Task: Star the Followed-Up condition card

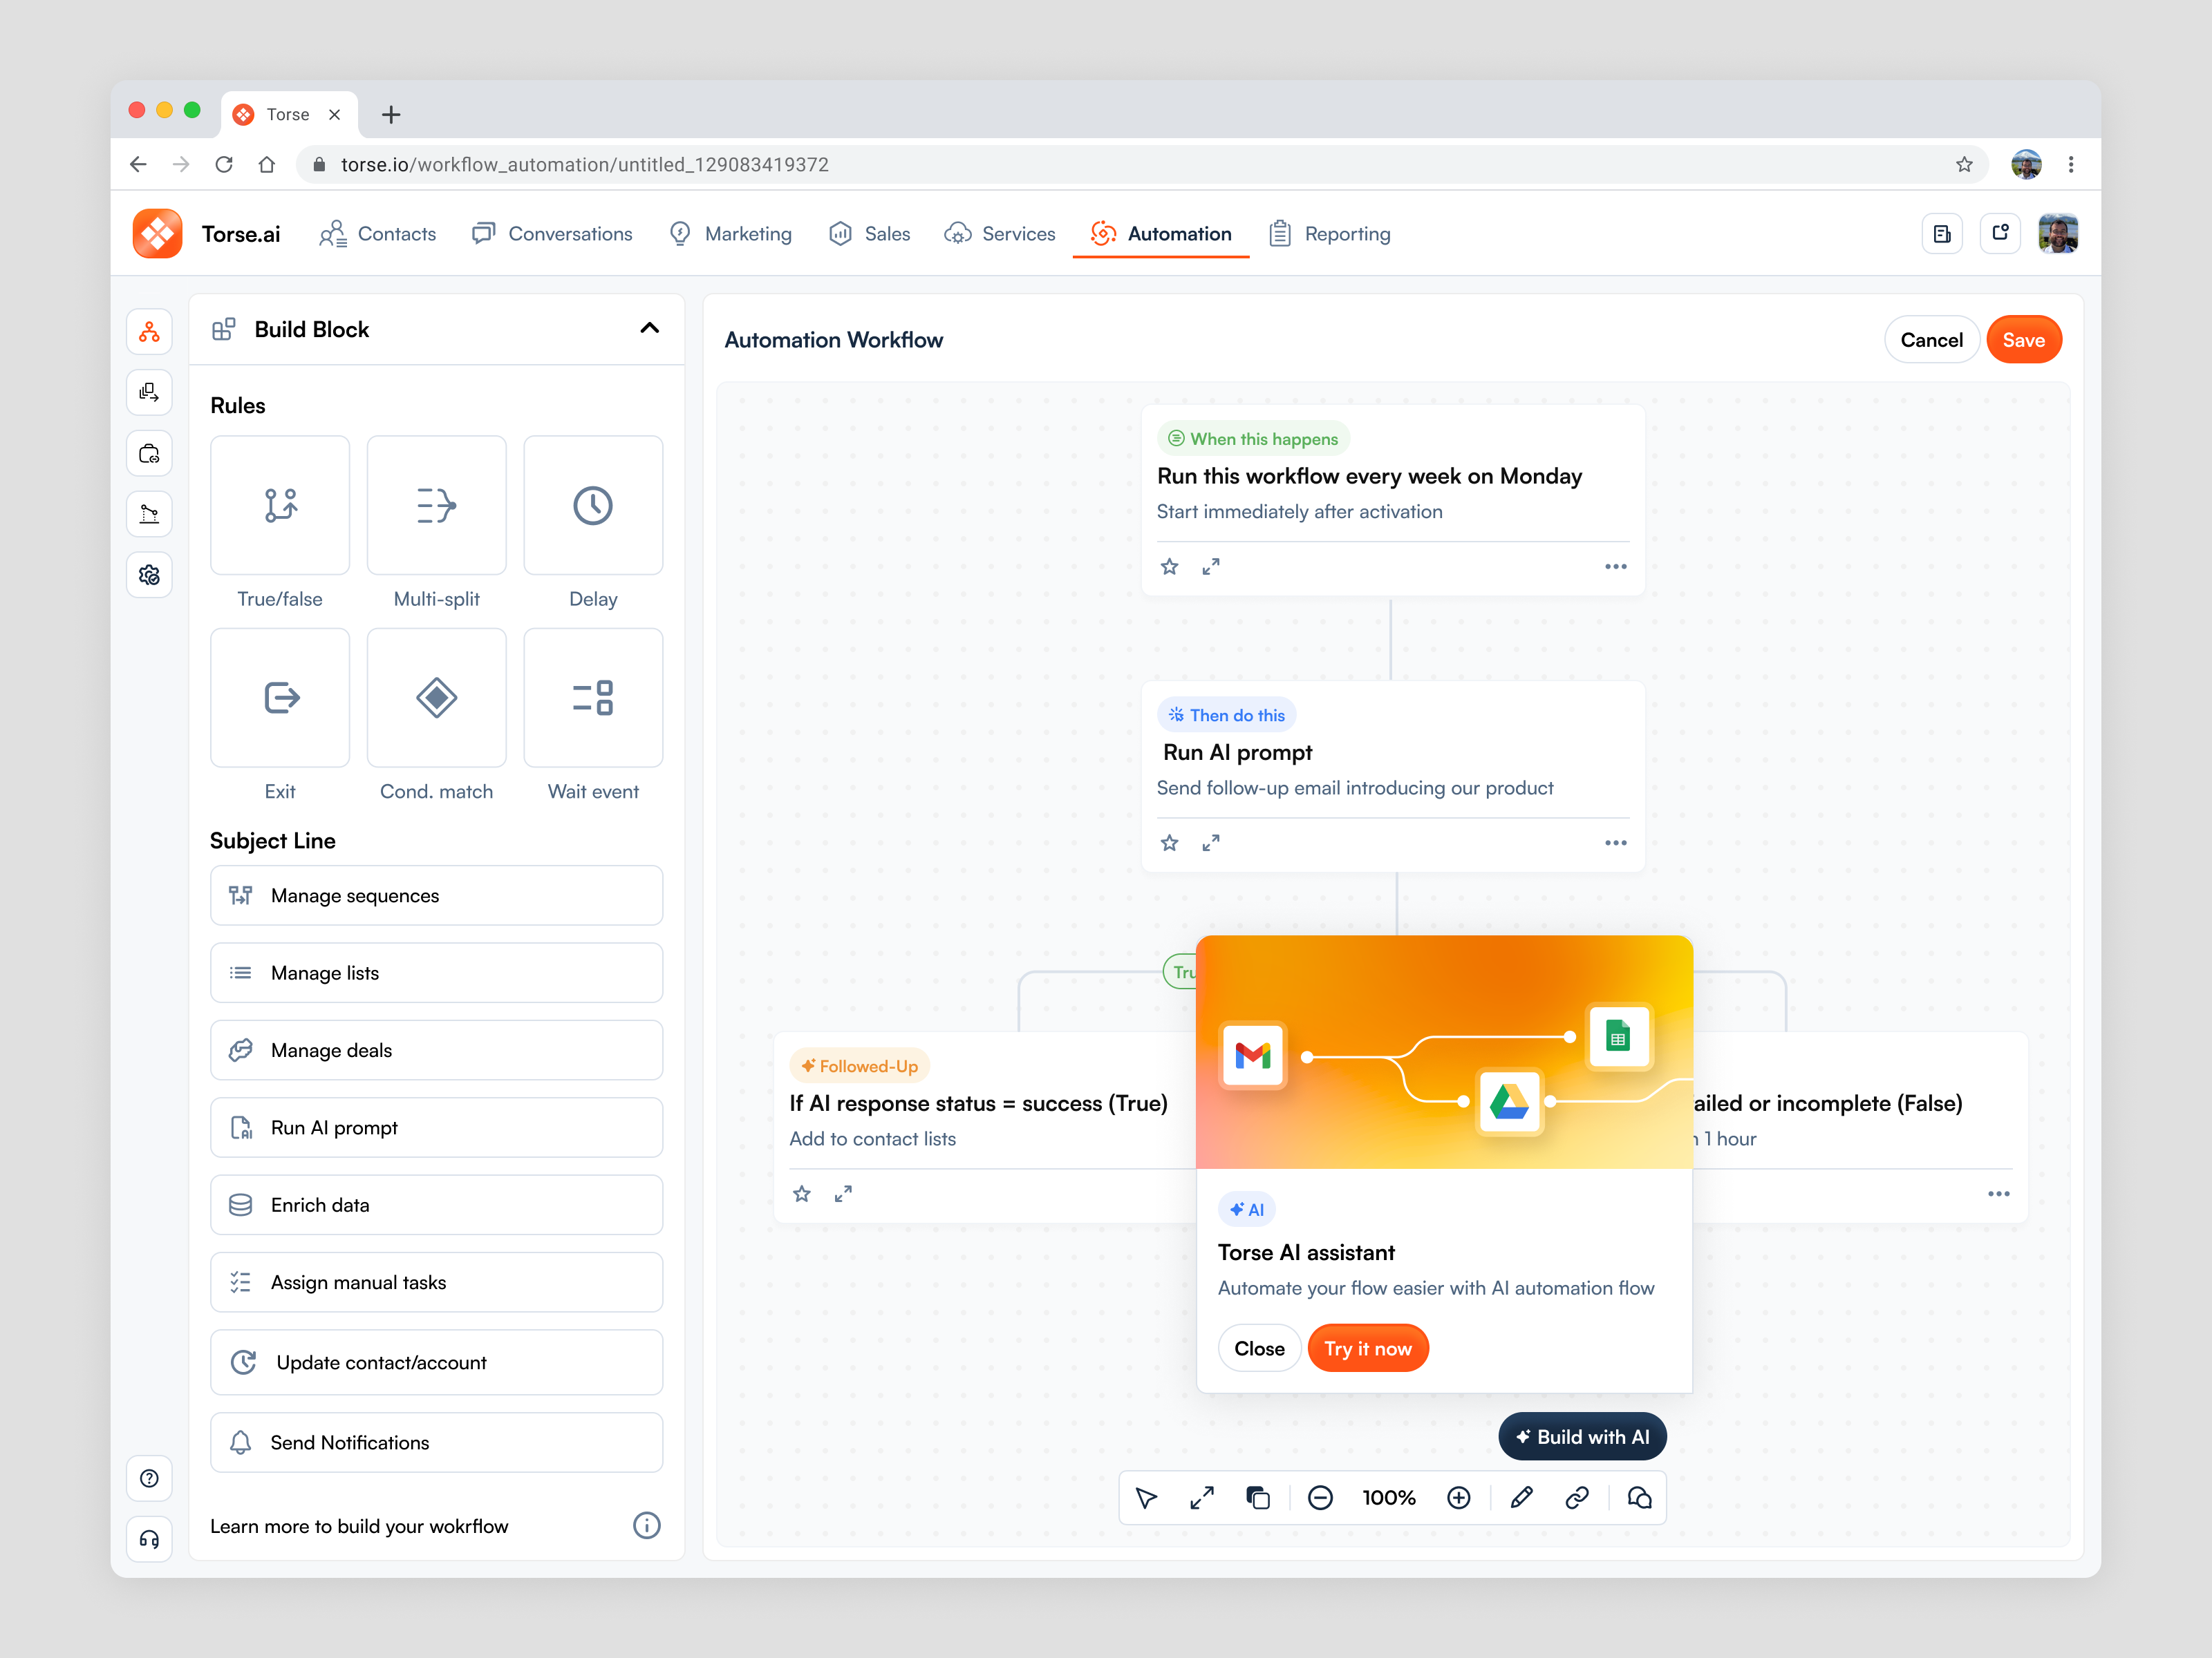Action: coord(801,1194)
